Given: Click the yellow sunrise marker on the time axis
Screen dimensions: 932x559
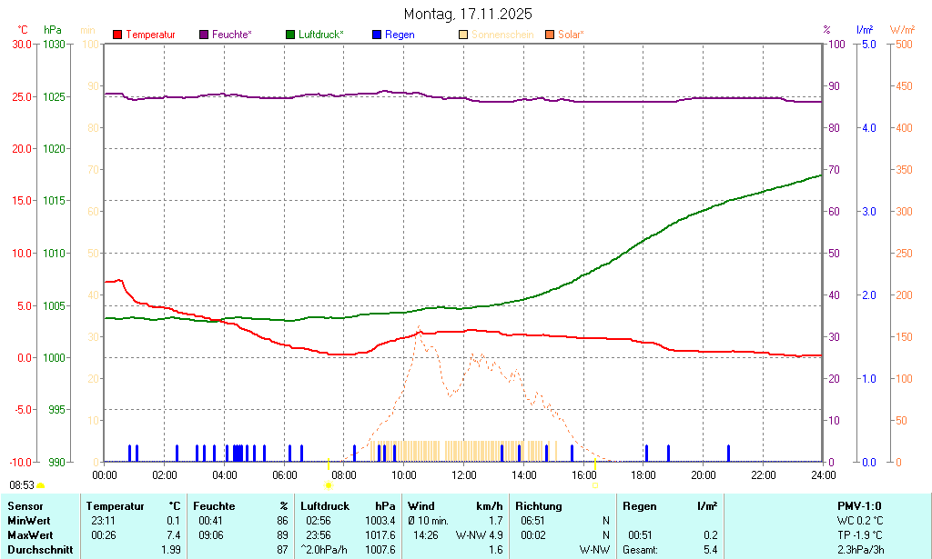Looking at the screenshot, I should [328, 486].
